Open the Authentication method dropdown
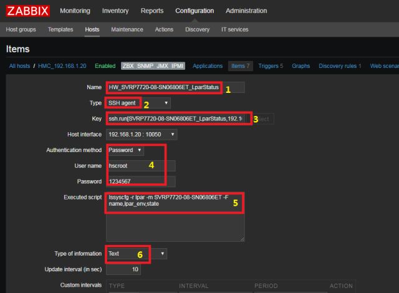The height and width of the screenshot is (293, 399). (125, 150)
